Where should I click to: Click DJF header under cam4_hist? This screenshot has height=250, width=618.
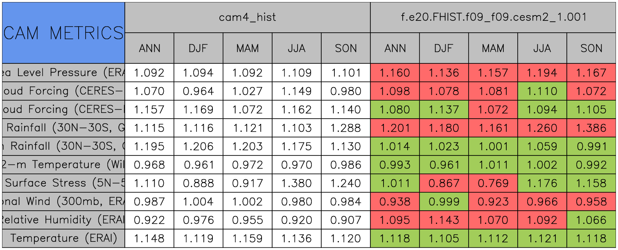(x=198, y=48)
